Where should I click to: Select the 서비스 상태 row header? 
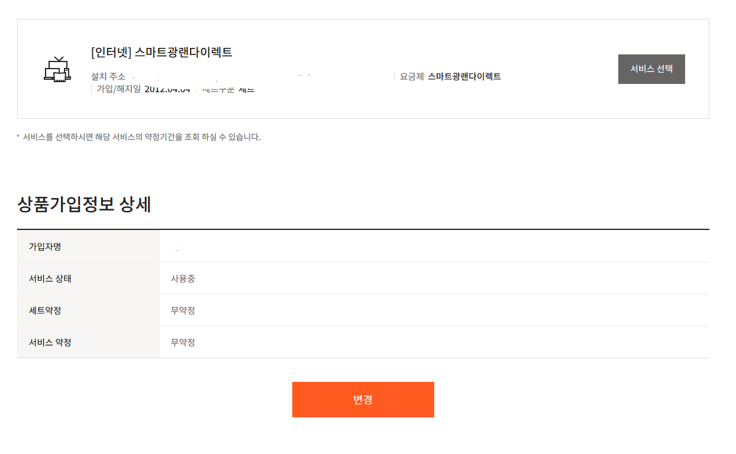tap(50, 278)
